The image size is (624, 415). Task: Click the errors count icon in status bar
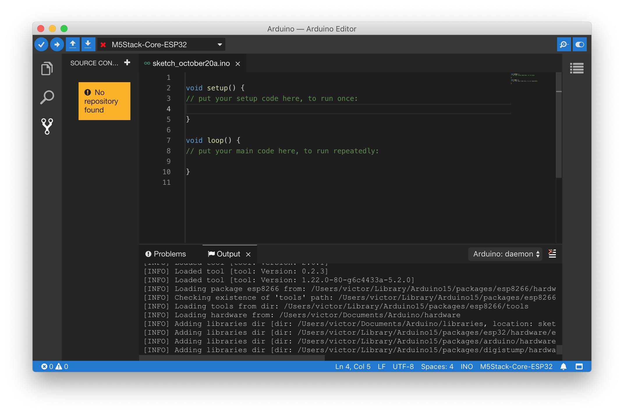click(44, 367)
